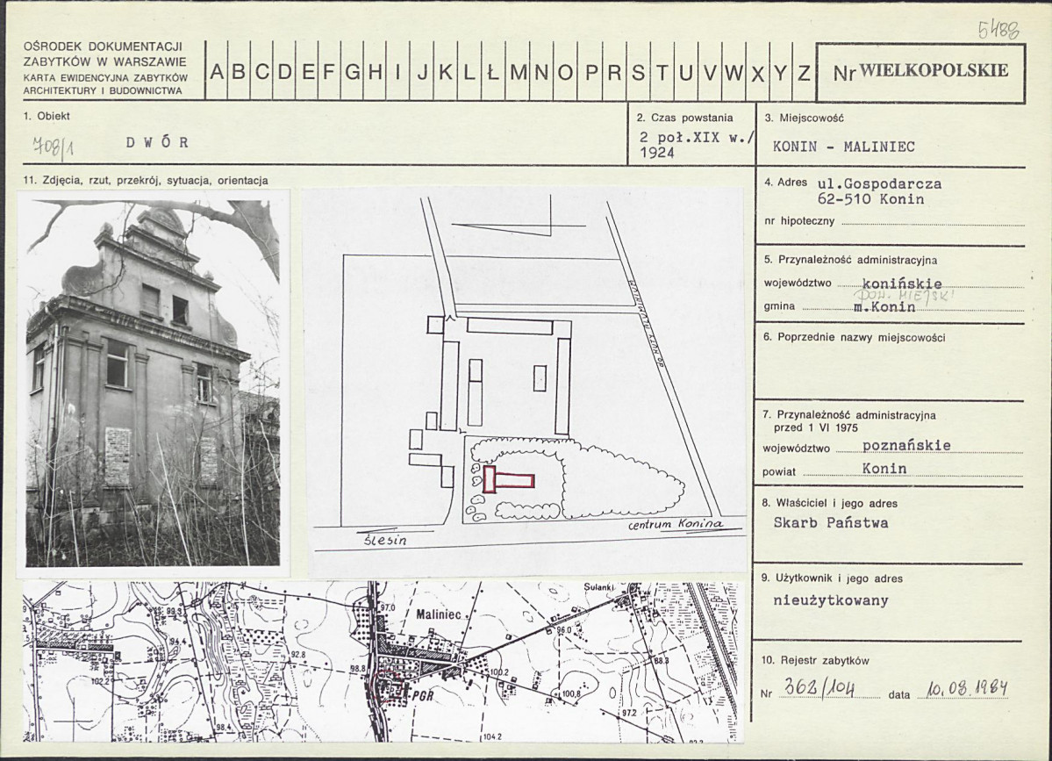
Task: Click 'centrum Konina' label on plan
Action: (676, 523)
